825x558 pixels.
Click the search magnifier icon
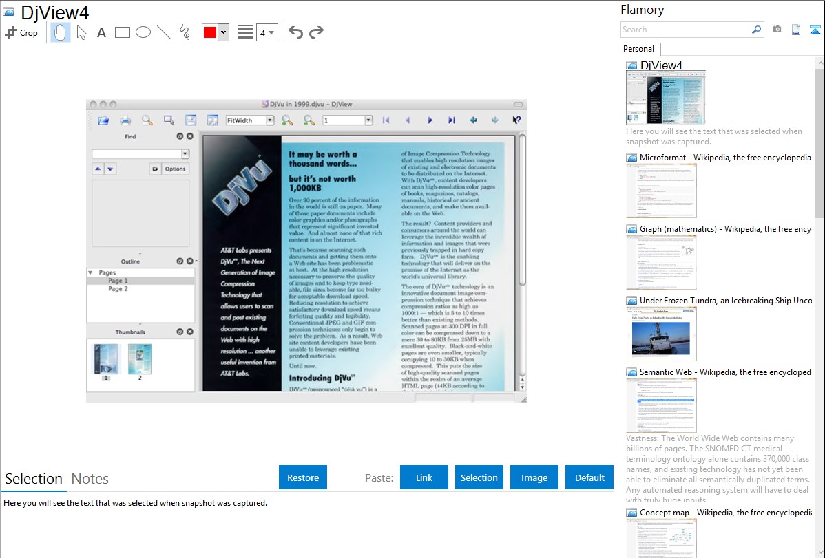757,30
